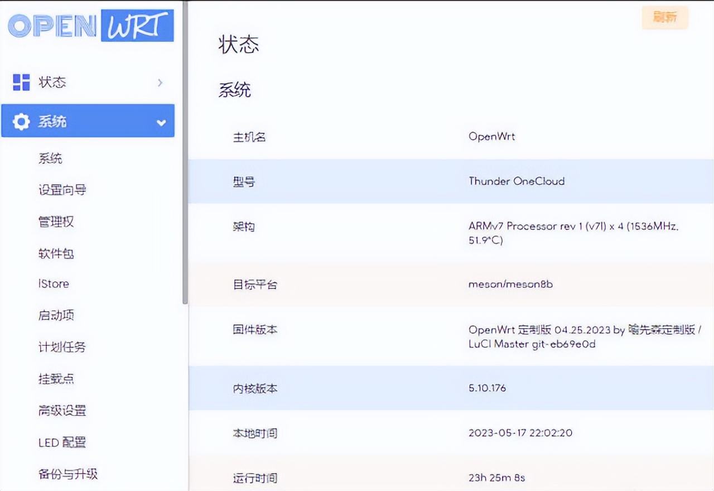Click the 刷新 refresh button
The width and height of the screenshot is (714, 491).
pyautogui.click(x=664, y=18)
